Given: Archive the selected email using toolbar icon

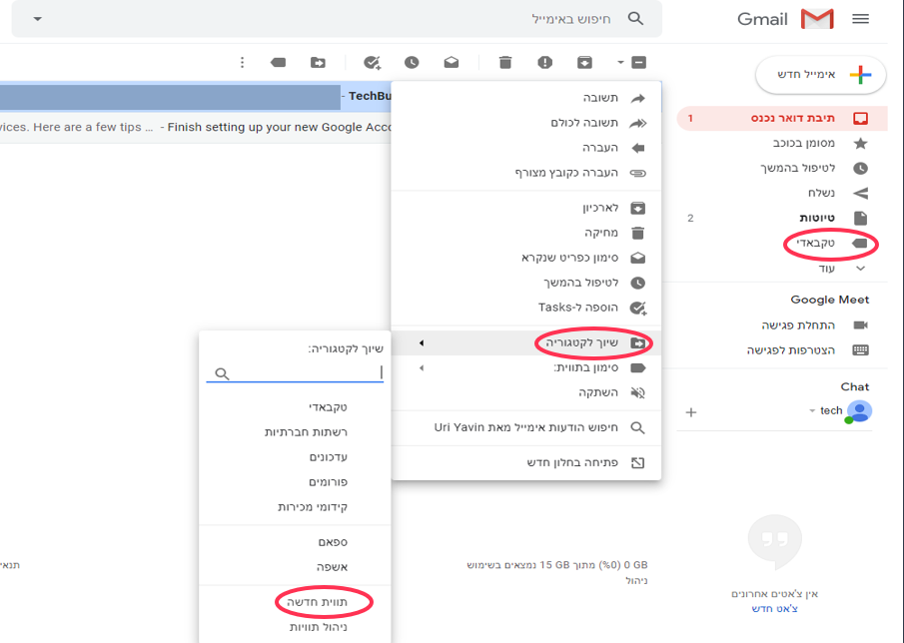Looking at the screenshot, I should click(584, 62).
